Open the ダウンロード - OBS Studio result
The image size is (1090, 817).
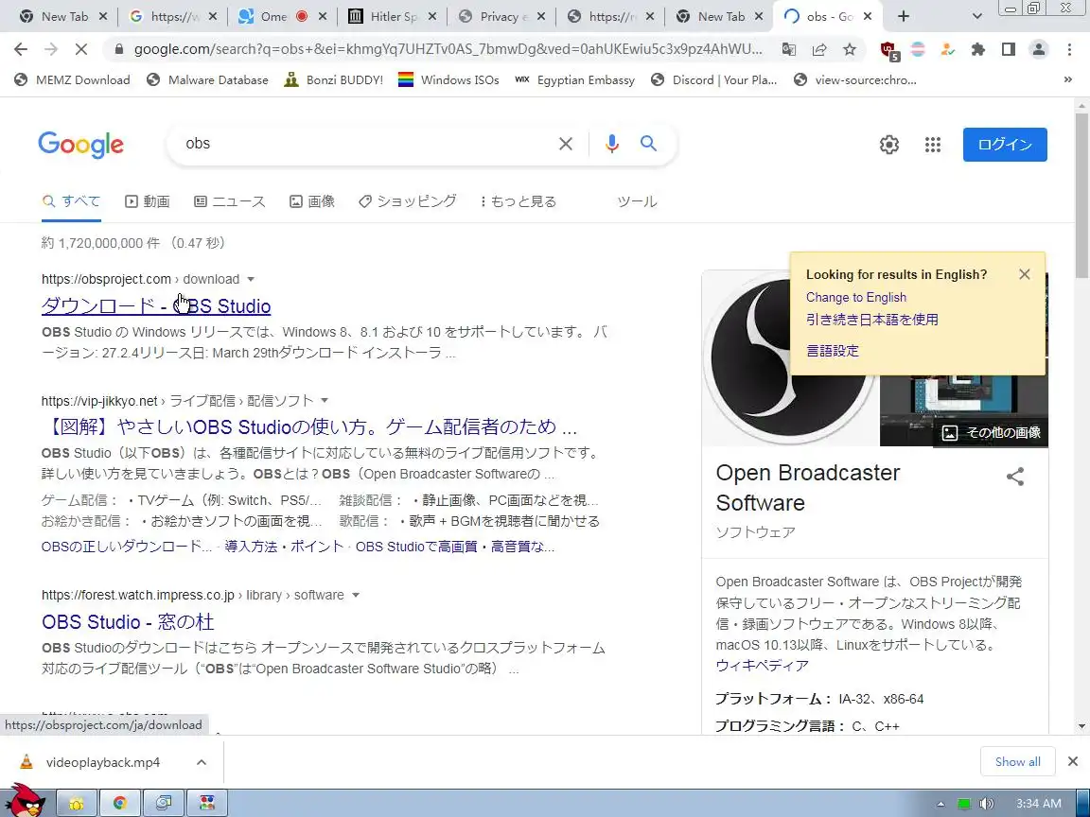pos(156,306)
